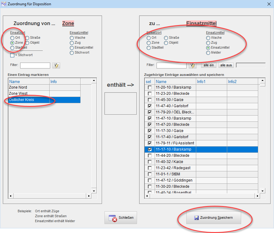Click the Name column header in left list

click(29, 81)
